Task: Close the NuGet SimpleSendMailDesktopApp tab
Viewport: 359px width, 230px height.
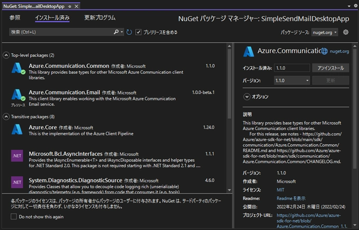Action: [x=77, y=6]
